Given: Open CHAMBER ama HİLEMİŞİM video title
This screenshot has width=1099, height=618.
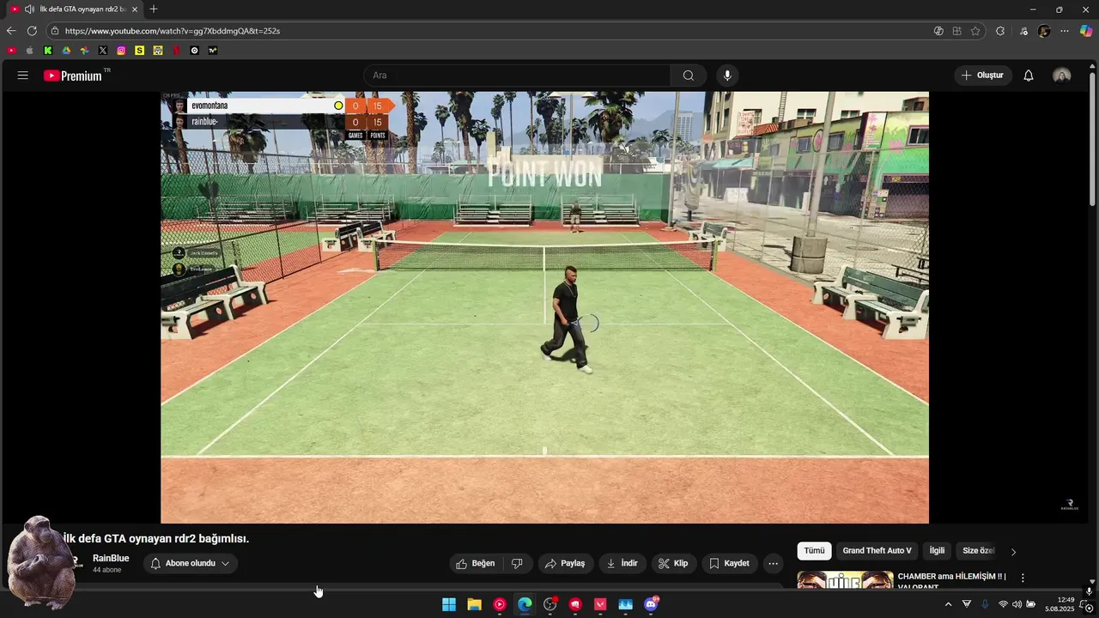Looking at the screenshot, I should point(951,581).
